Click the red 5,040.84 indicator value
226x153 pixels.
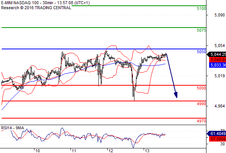pos(218,60)
